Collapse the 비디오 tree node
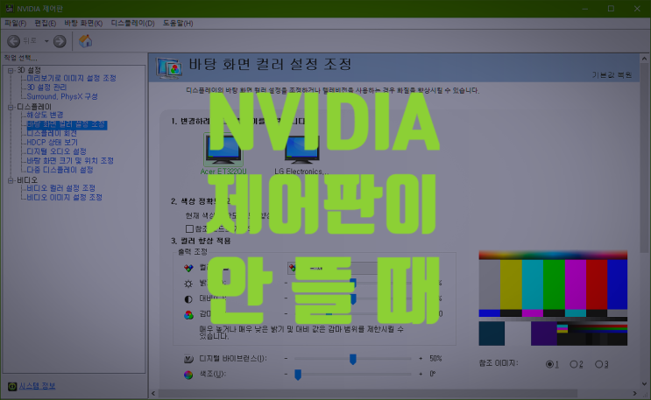Image resolution: width=651 pixels, height=400 pixels. coord(11,180)
